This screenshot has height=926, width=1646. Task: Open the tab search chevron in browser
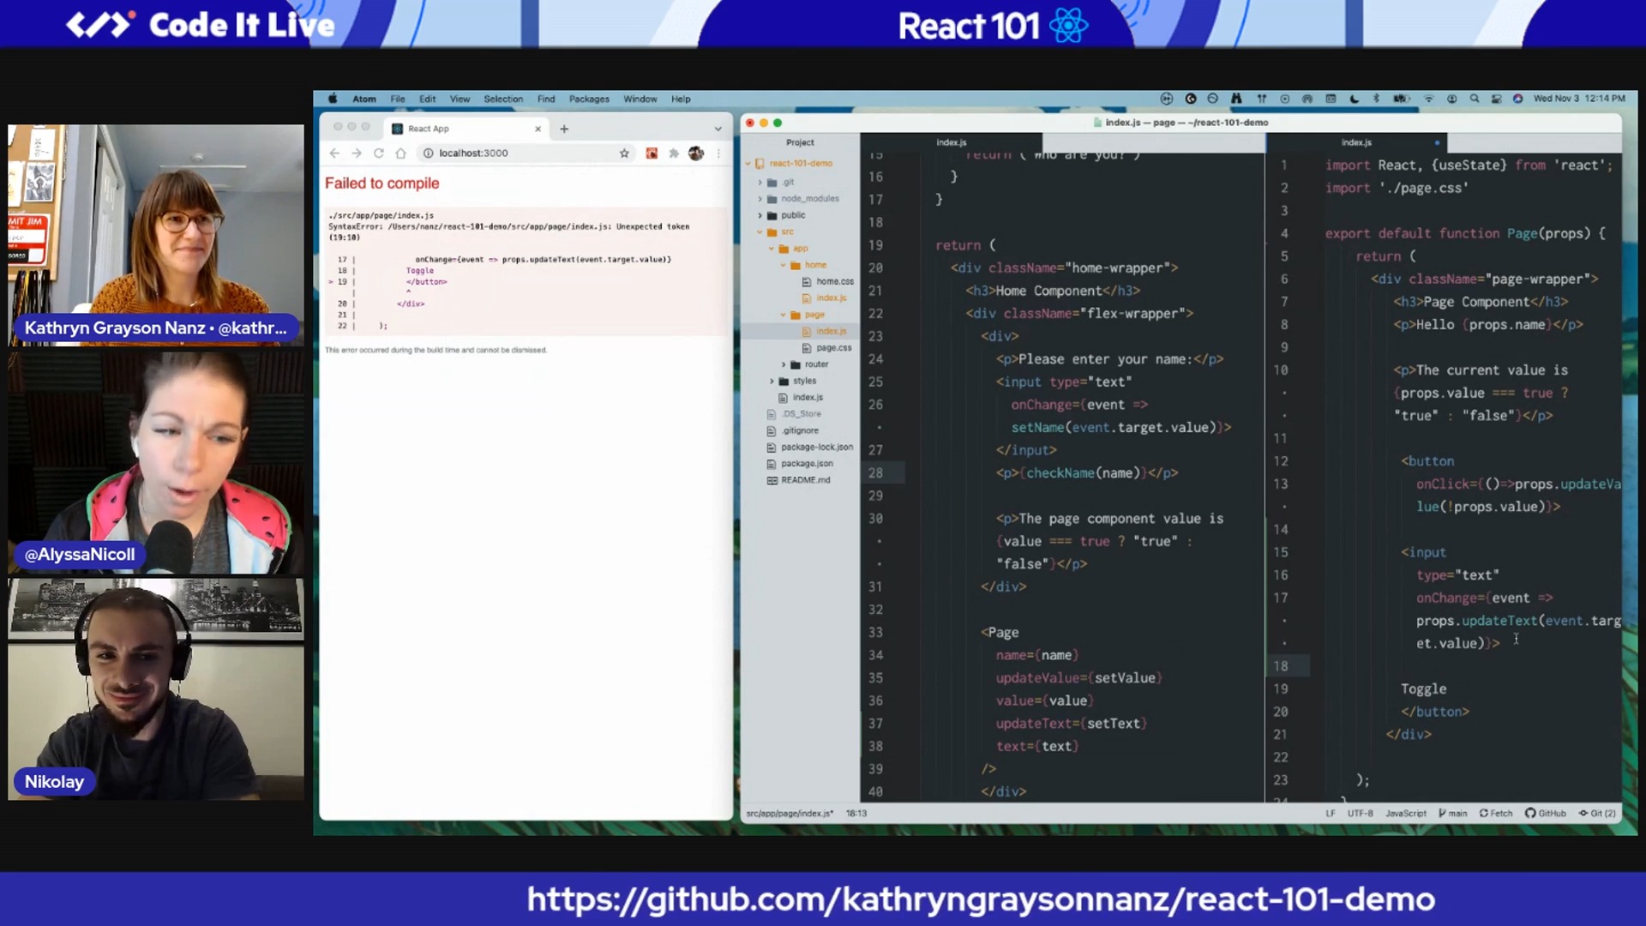point(718,129)
